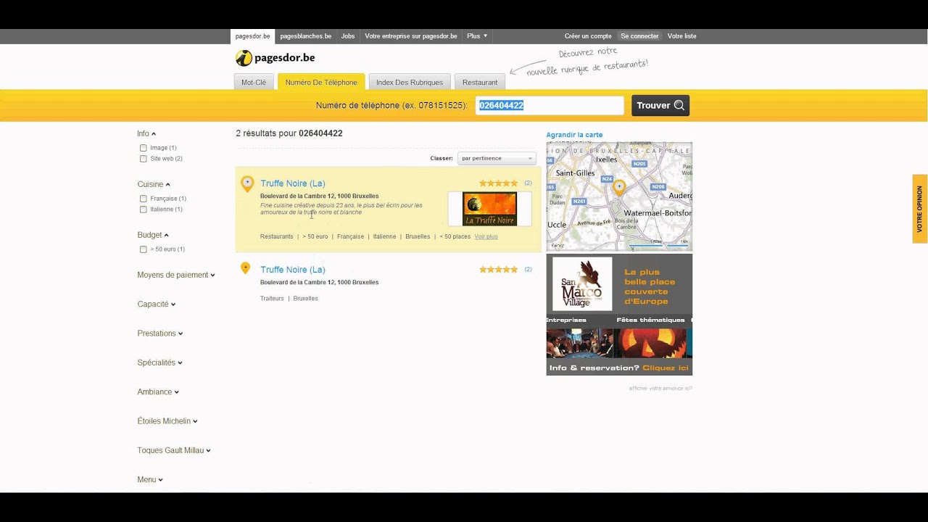Click the '< 50 places' tag
Viewport: 928px width, 522px height.
(455, 236)
